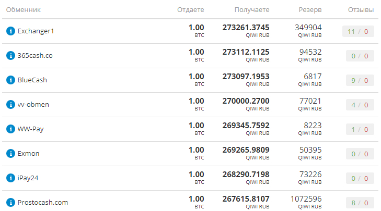
Task: Show Prostocash.com info icon details
Action: pos(10,202)
